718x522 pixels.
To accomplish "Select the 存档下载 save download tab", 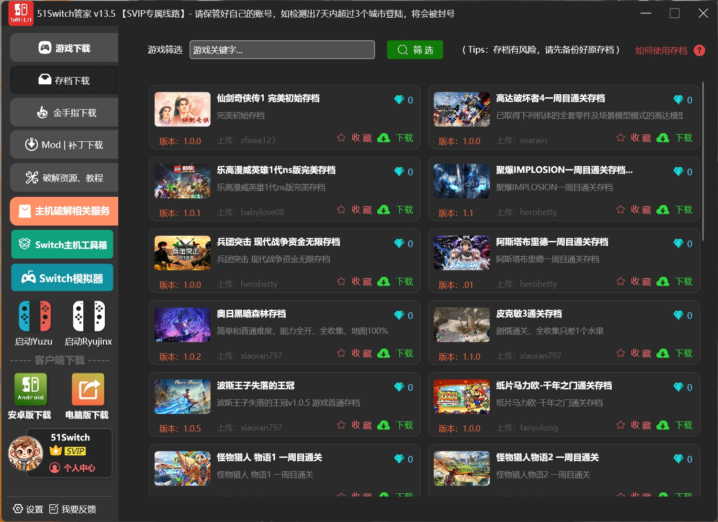I will coord(64,80).
